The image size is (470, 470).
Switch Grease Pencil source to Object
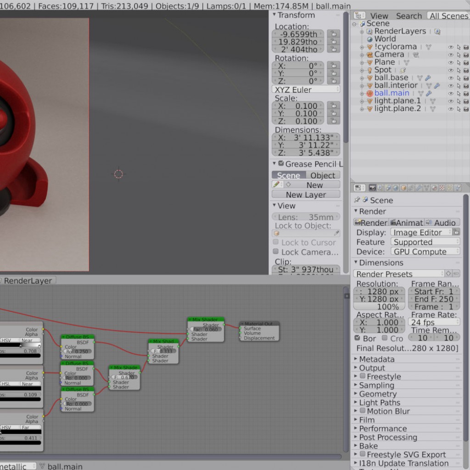coord(323,175)
